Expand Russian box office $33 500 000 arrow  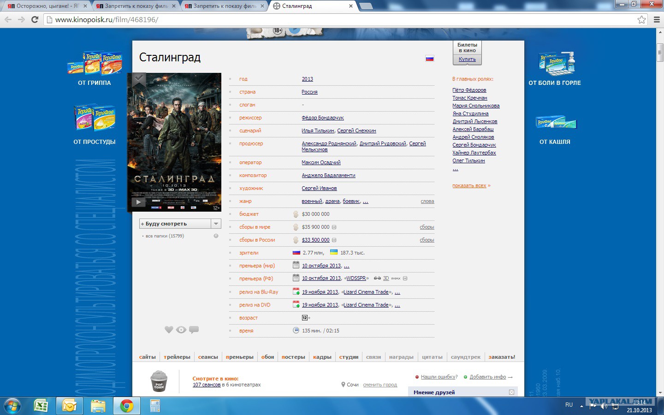(x=334, y=240)
